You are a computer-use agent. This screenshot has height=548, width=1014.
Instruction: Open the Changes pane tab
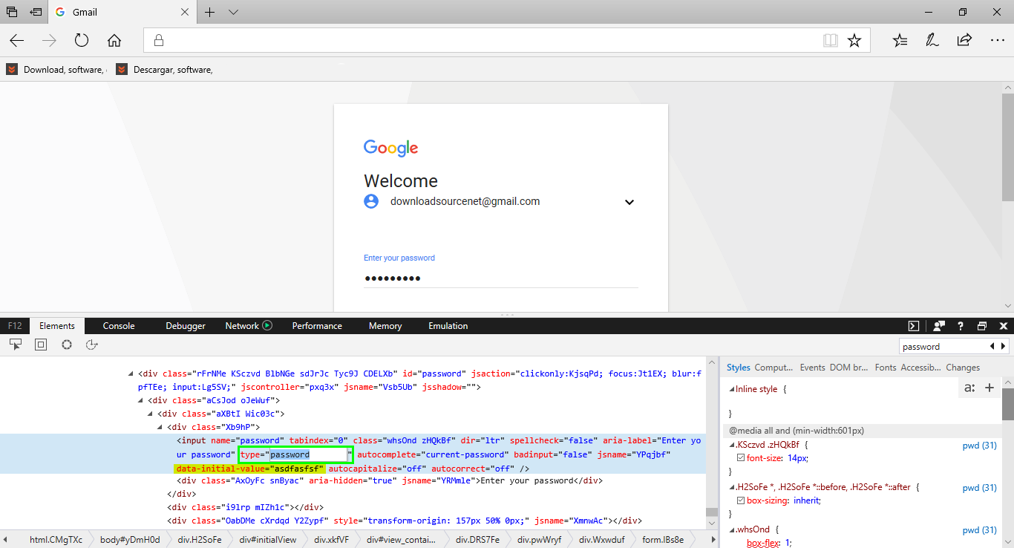point(963,368)
